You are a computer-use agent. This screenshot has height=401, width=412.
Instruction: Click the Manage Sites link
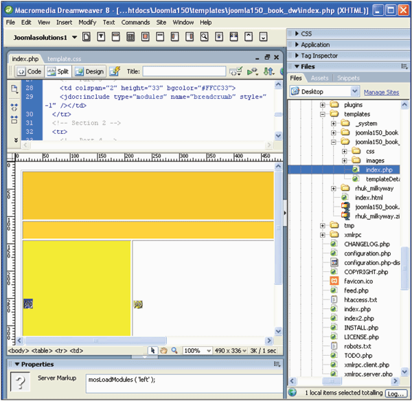(x=381, y=93)
